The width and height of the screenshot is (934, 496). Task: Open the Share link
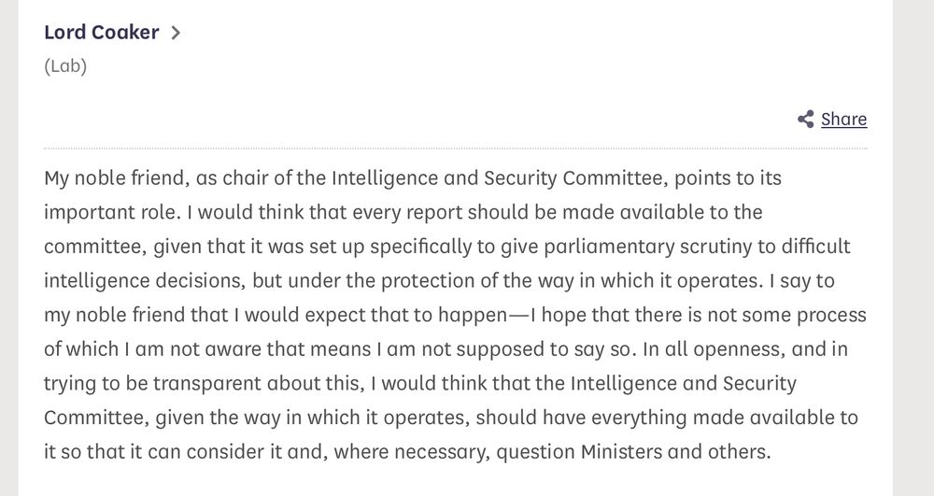843,119
